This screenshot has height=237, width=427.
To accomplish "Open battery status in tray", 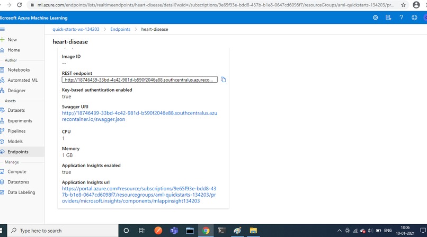I will click(x=379, y=231).
